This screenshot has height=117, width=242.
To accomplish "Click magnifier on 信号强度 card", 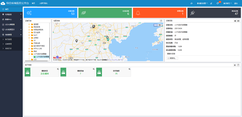I will click(x=129, y=69).
